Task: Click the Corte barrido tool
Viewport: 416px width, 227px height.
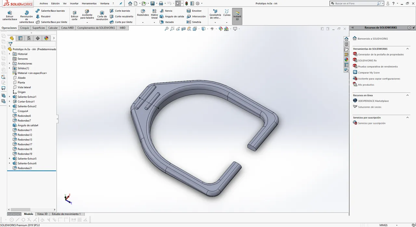Action: point(120,11)
